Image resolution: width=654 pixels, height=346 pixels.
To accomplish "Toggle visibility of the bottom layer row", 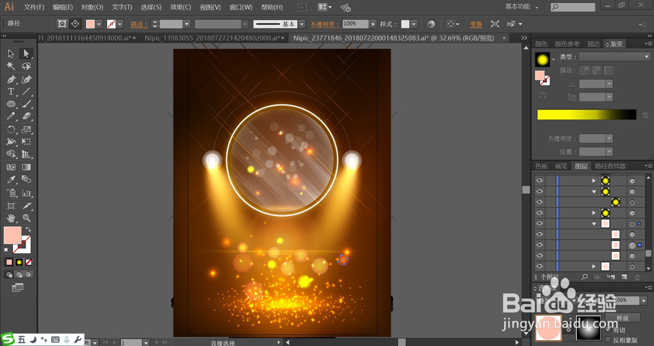I will pyautogui.click(x=540, y=266).
